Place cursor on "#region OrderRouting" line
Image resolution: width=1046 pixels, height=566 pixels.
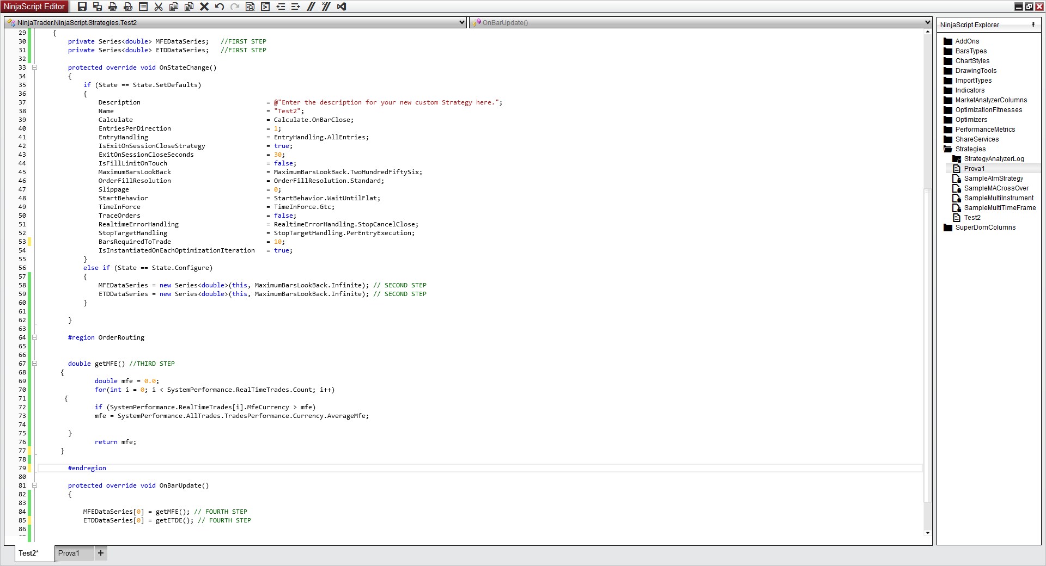(x=106, y=337)
